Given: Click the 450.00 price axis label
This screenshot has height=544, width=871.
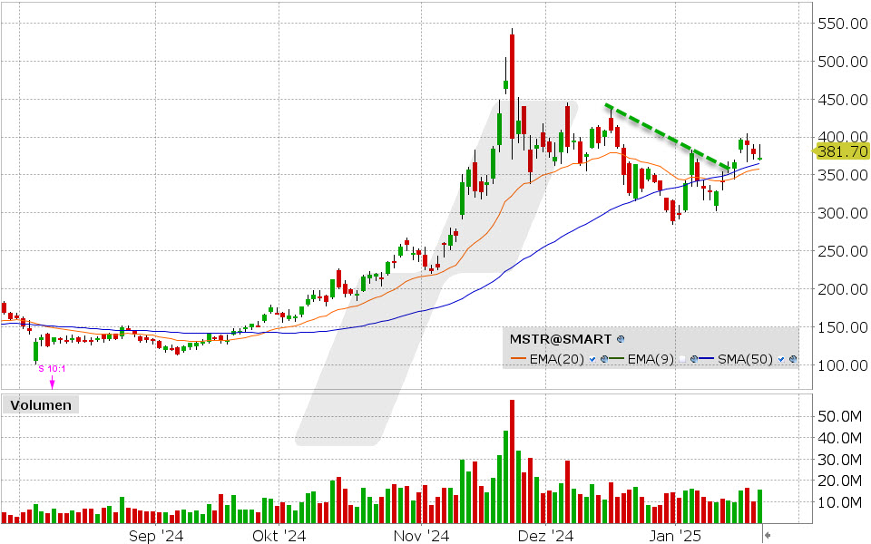Looking at the screenshot, I should pyautogui.click(x=842, y=100).
